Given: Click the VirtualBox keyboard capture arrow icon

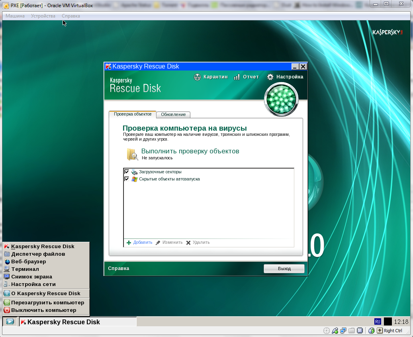Looking at the screenshot, I should (380, 331).
